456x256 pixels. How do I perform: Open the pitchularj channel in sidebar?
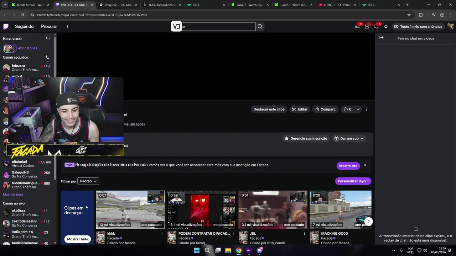click(x=27, y=164)
